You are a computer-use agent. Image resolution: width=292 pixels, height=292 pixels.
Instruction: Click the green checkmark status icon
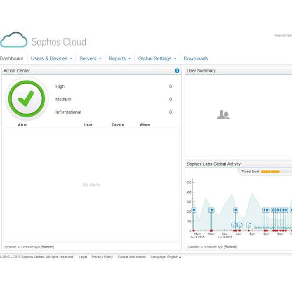(26, 99)
